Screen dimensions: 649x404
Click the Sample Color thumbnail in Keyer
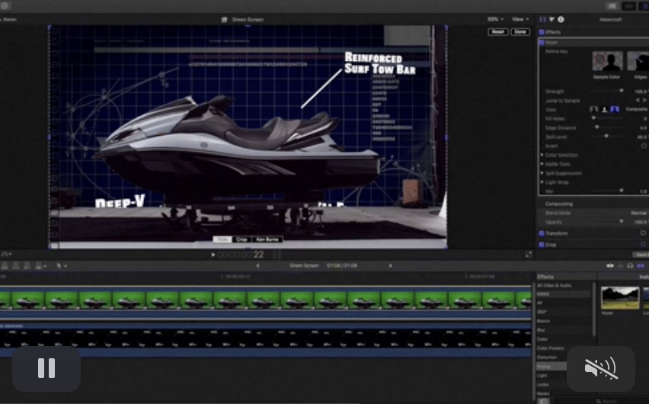pyautogui.click(x=607, y=62)
